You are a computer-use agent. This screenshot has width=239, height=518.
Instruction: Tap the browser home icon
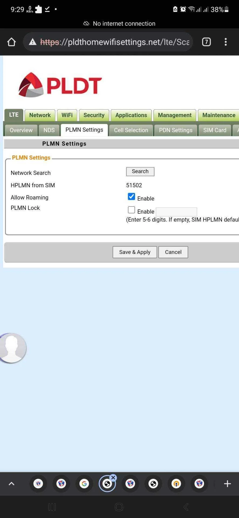(11, 42)
